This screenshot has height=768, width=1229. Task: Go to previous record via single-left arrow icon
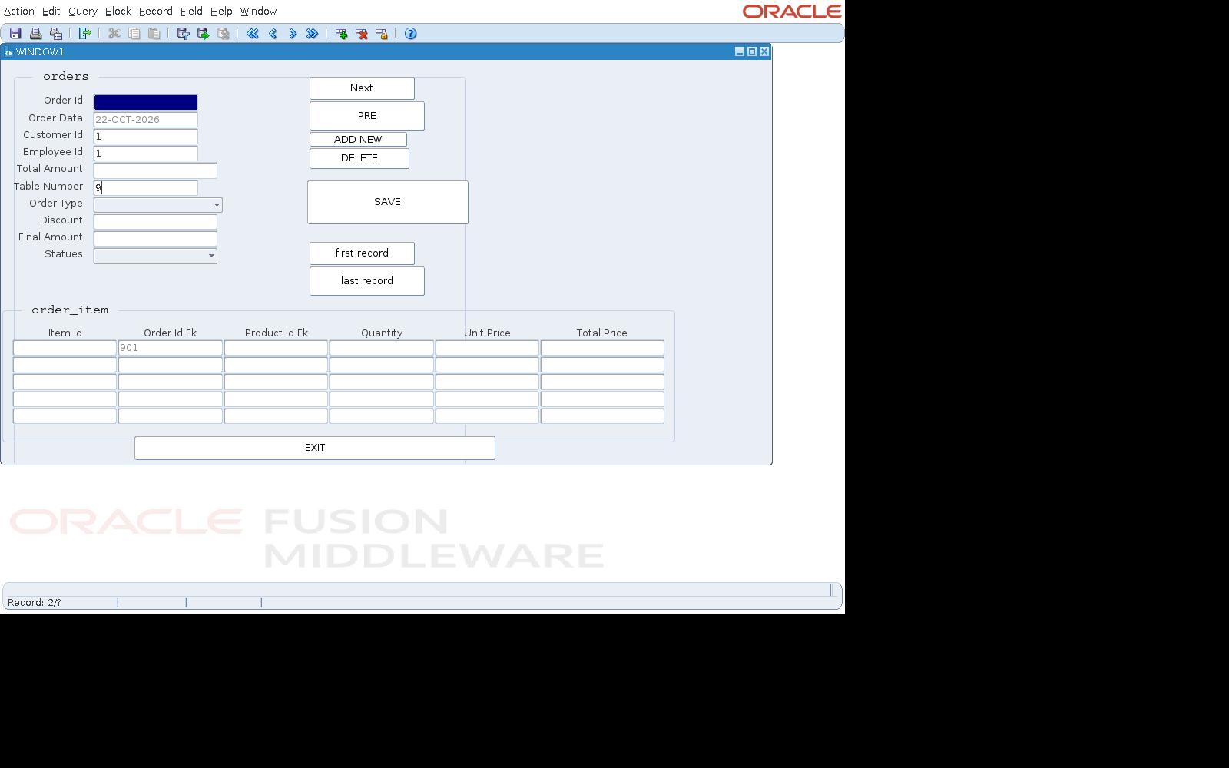click(x=273, y=34)
